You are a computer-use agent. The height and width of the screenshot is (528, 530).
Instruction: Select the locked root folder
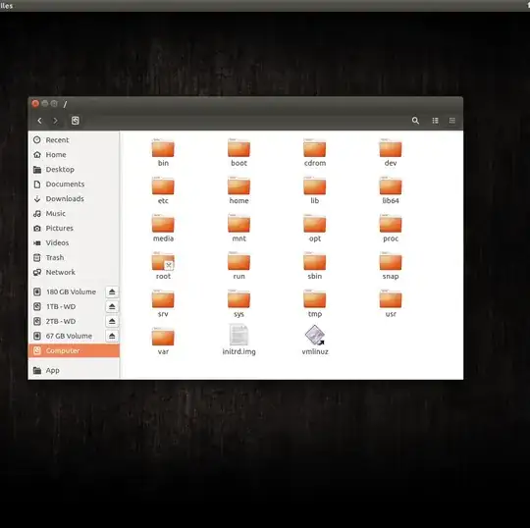(163, 266)
